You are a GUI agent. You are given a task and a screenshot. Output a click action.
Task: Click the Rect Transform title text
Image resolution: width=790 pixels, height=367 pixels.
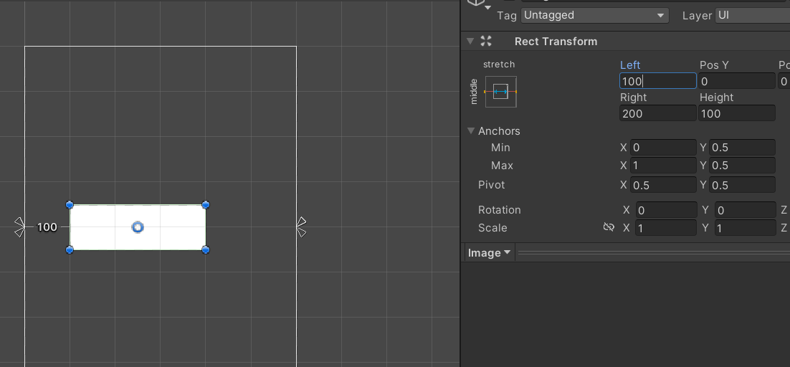coord(556,42)
